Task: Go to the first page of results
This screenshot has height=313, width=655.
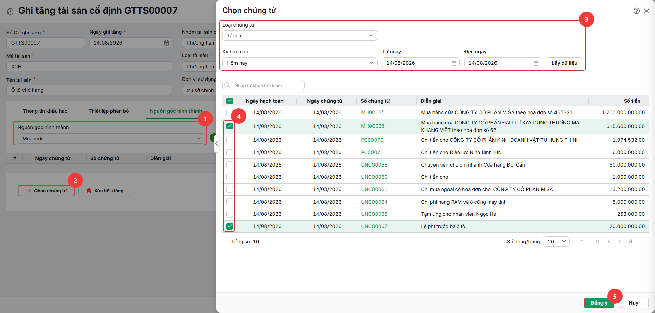Action: click(598, 241)
